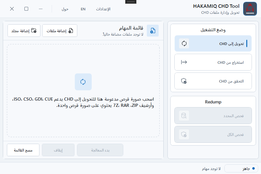Maximize the application window

pos(26,9)
